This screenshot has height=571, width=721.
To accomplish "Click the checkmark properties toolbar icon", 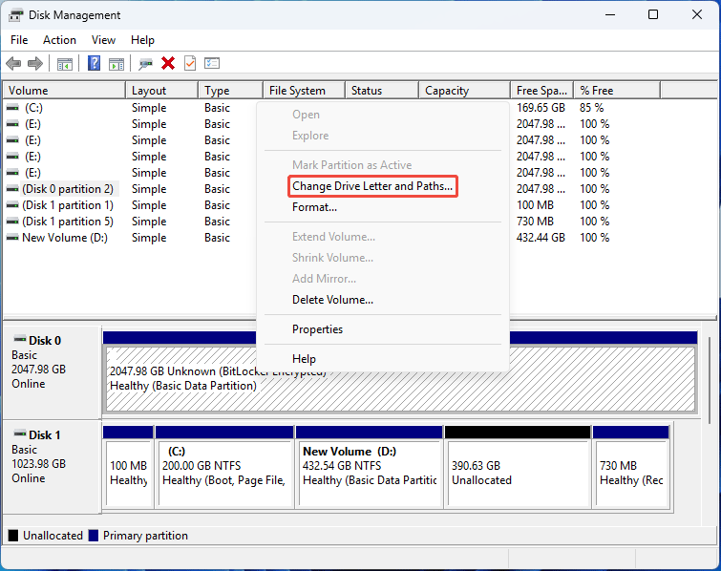I will point(190,63).
